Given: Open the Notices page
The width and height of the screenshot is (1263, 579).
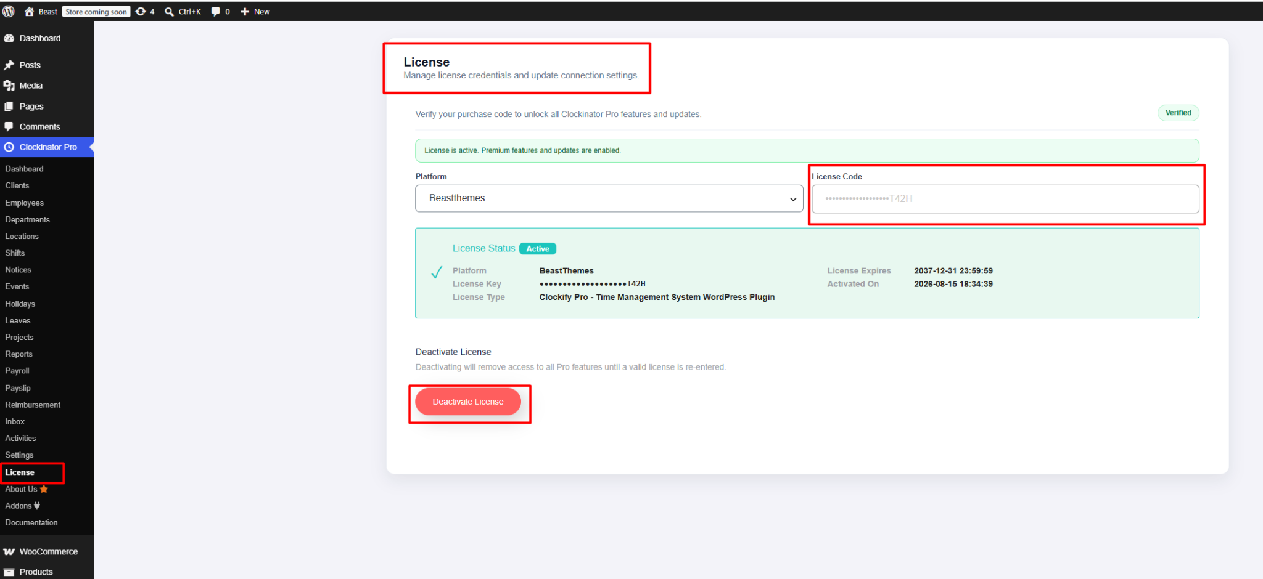Looking at the screenshot, I should tap(19, 270).
